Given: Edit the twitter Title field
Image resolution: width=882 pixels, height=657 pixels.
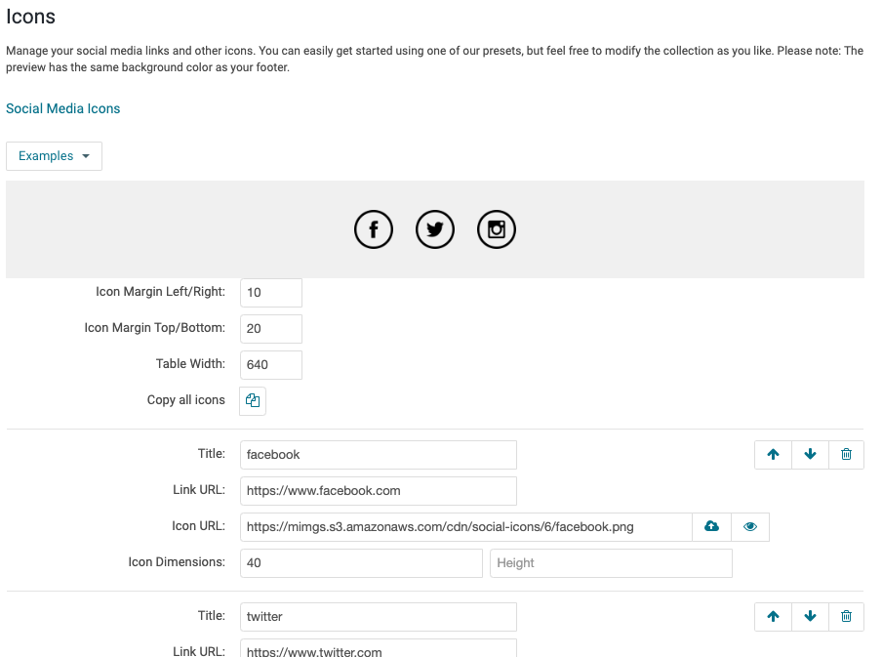Looking at the screenshot, I should [x=378, y=617].
